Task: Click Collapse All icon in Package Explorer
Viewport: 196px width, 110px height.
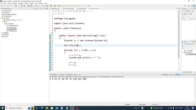Action: 35,9
